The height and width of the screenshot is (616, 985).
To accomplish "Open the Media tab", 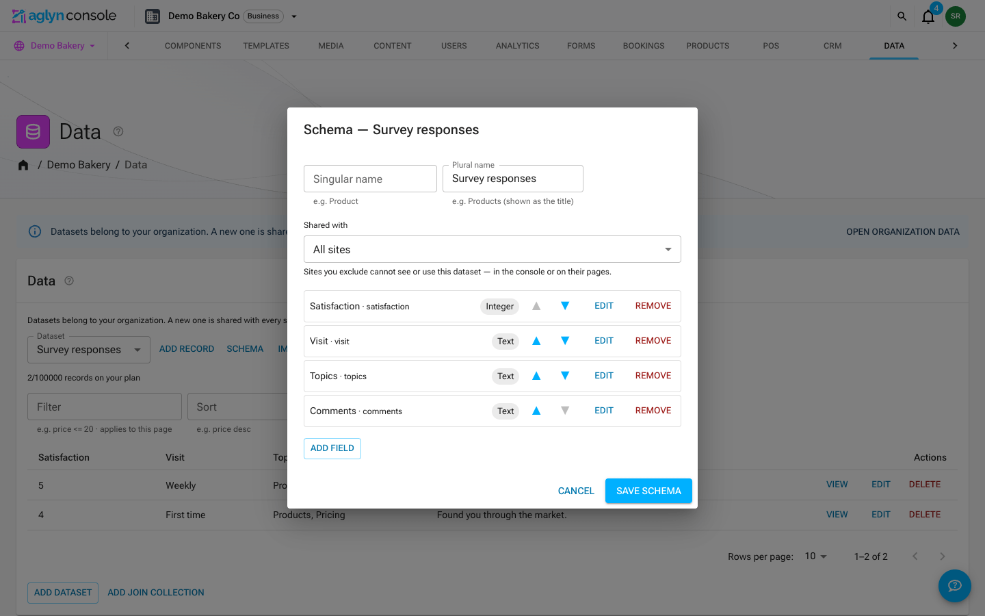I will [x=331, y=46].
